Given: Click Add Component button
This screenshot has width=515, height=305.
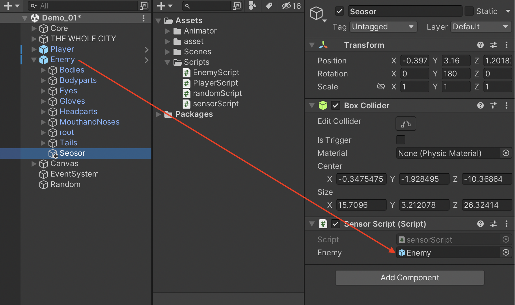Looking at the screenshot, I should click(x=410, y=278).
